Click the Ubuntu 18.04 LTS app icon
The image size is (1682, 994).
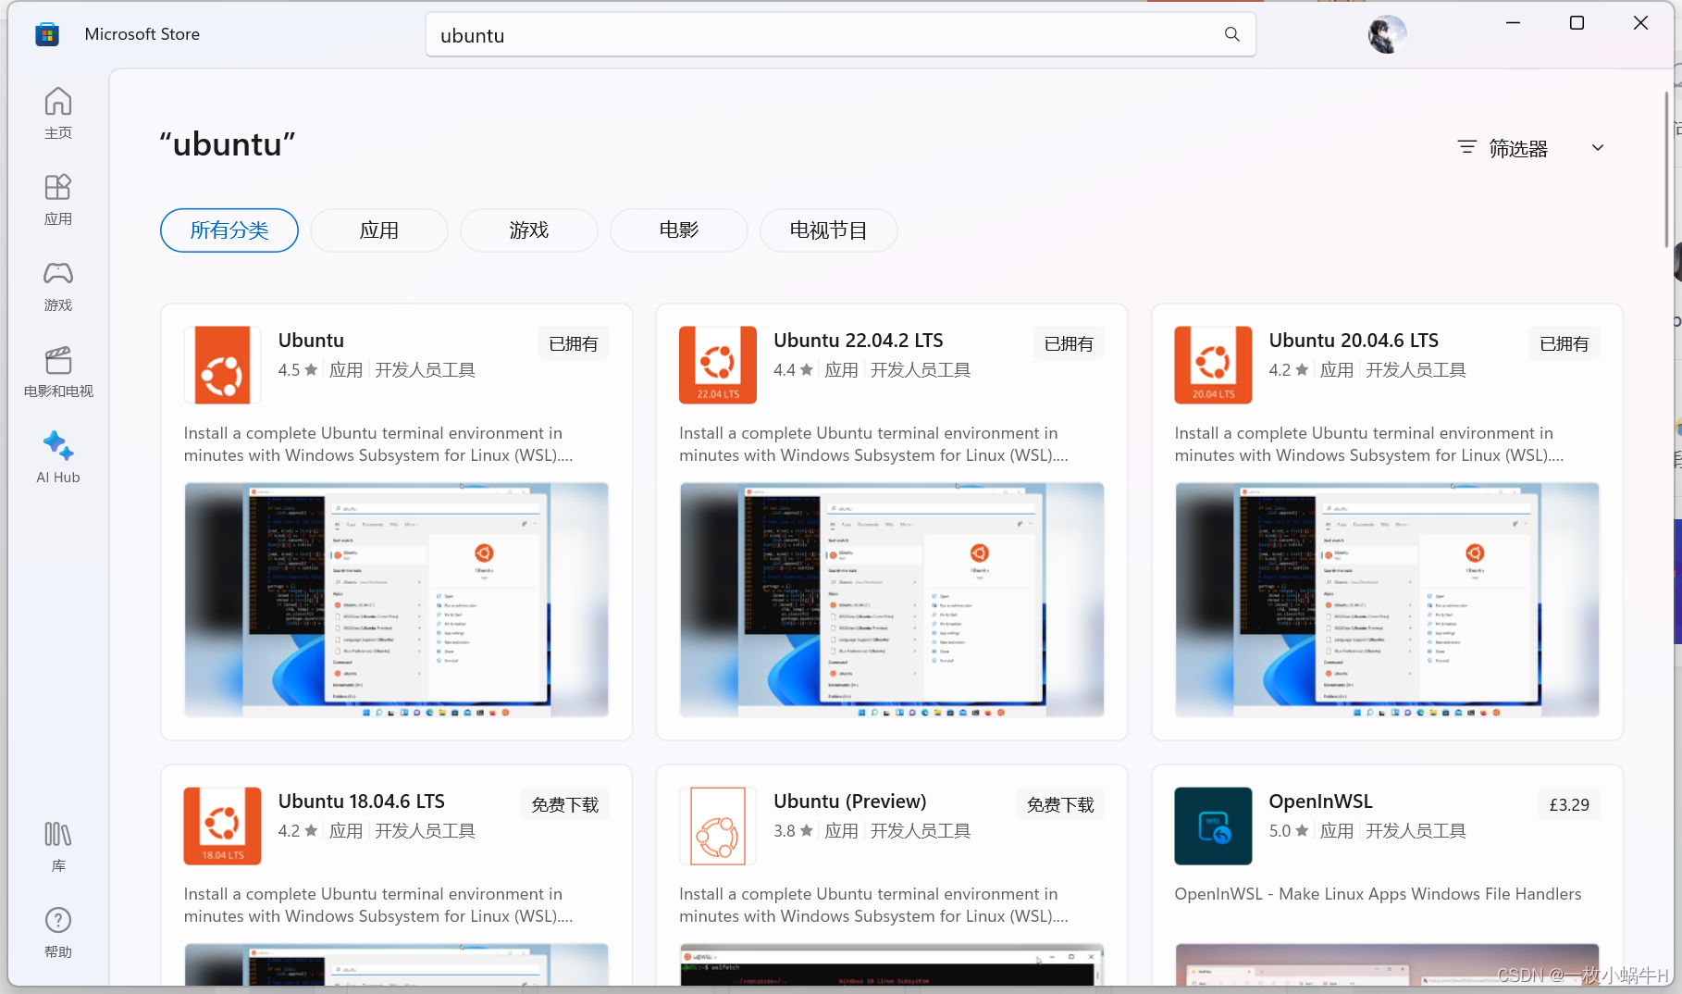click(x=222, y=826)
